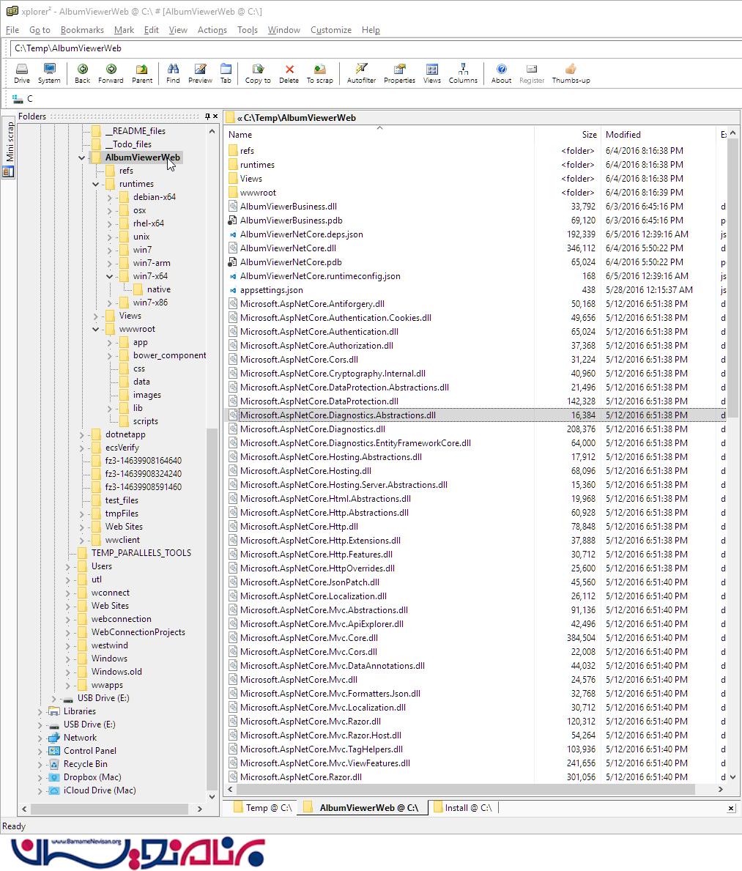The height and width of the screenshot is (871, 742).
Task: Select Microsoft.AspNetCore.Cors.dll file
Action: (x=299, y=360)
